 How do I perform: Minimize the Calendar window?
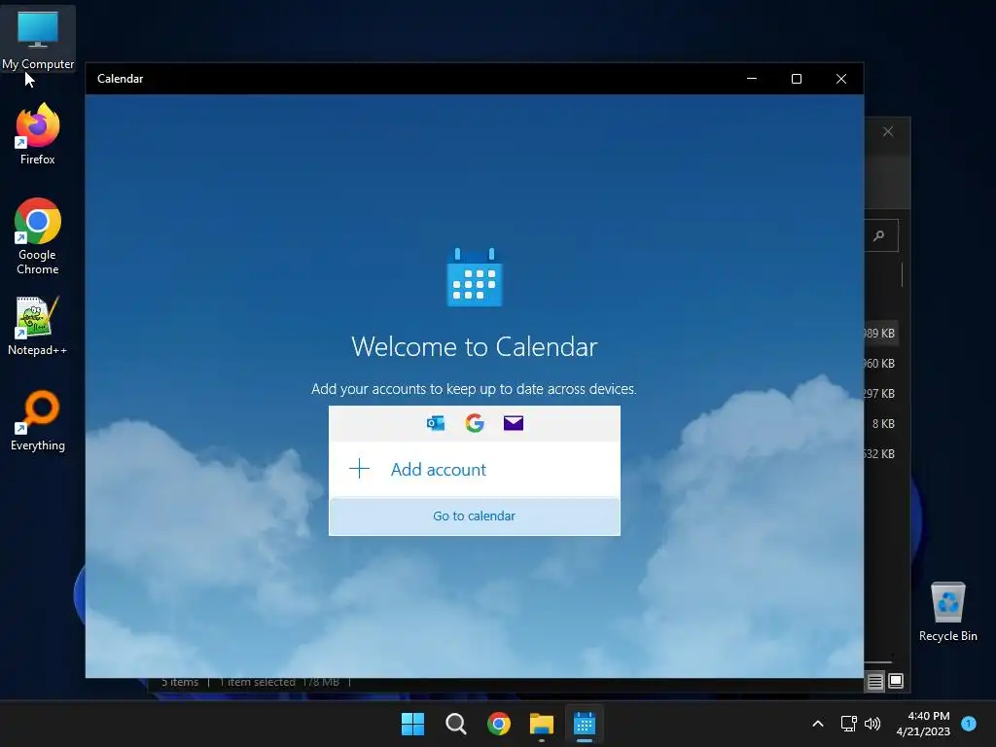[752, 79]
